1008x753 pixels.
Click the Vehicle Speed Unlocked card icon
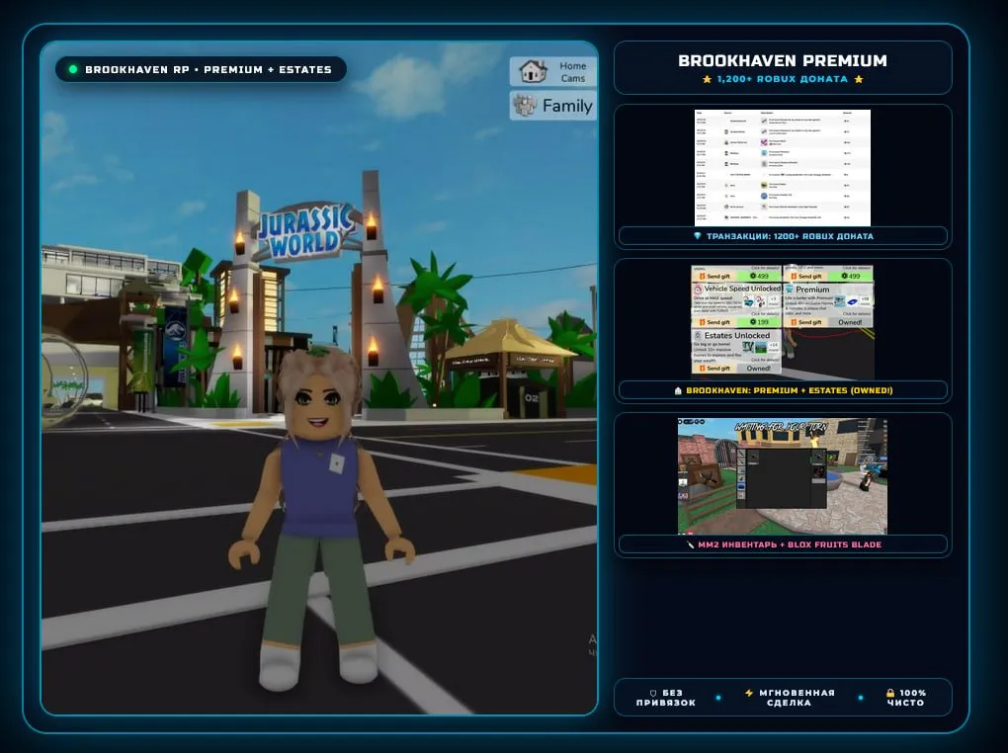(698, 289)
